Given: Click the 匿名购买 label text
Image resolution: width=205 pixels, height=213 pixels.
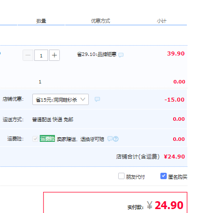Looking at the screenshot, I should pos(178,177).
